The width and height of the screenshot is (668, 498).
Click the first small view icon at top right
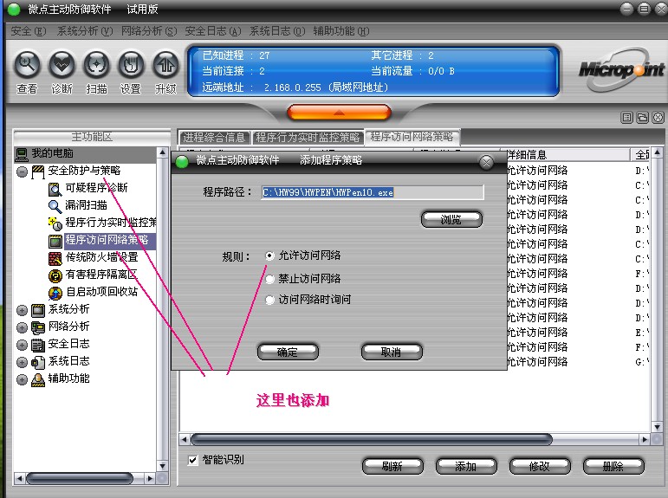(626, 118)
